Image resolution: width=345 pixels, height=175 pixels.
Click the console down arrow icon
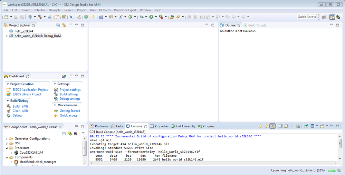click(260, 126)
